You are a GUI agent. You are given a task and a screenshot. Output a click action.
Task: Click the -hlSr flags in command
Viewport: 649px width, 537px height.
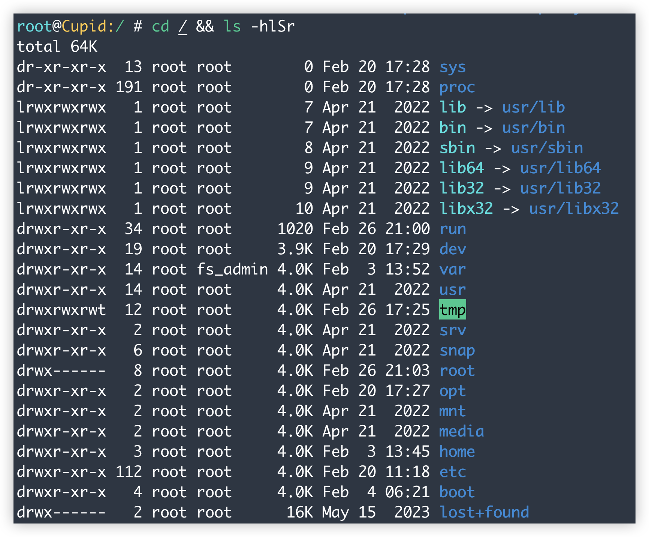[x=272, y=27]
